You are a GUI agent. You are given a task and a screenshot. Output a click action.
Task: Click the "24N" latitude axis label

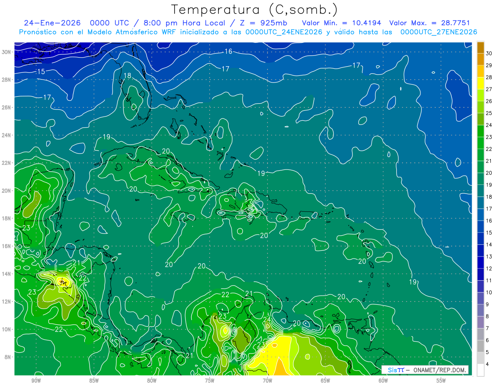tap(6, 135)
